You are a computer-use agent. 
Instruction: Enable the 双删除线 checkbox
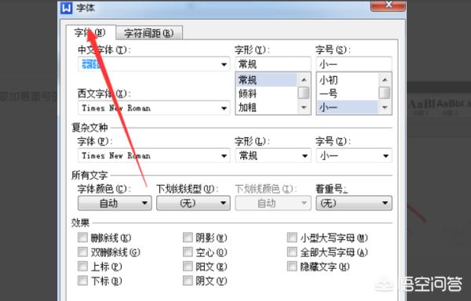click(82, 252)
